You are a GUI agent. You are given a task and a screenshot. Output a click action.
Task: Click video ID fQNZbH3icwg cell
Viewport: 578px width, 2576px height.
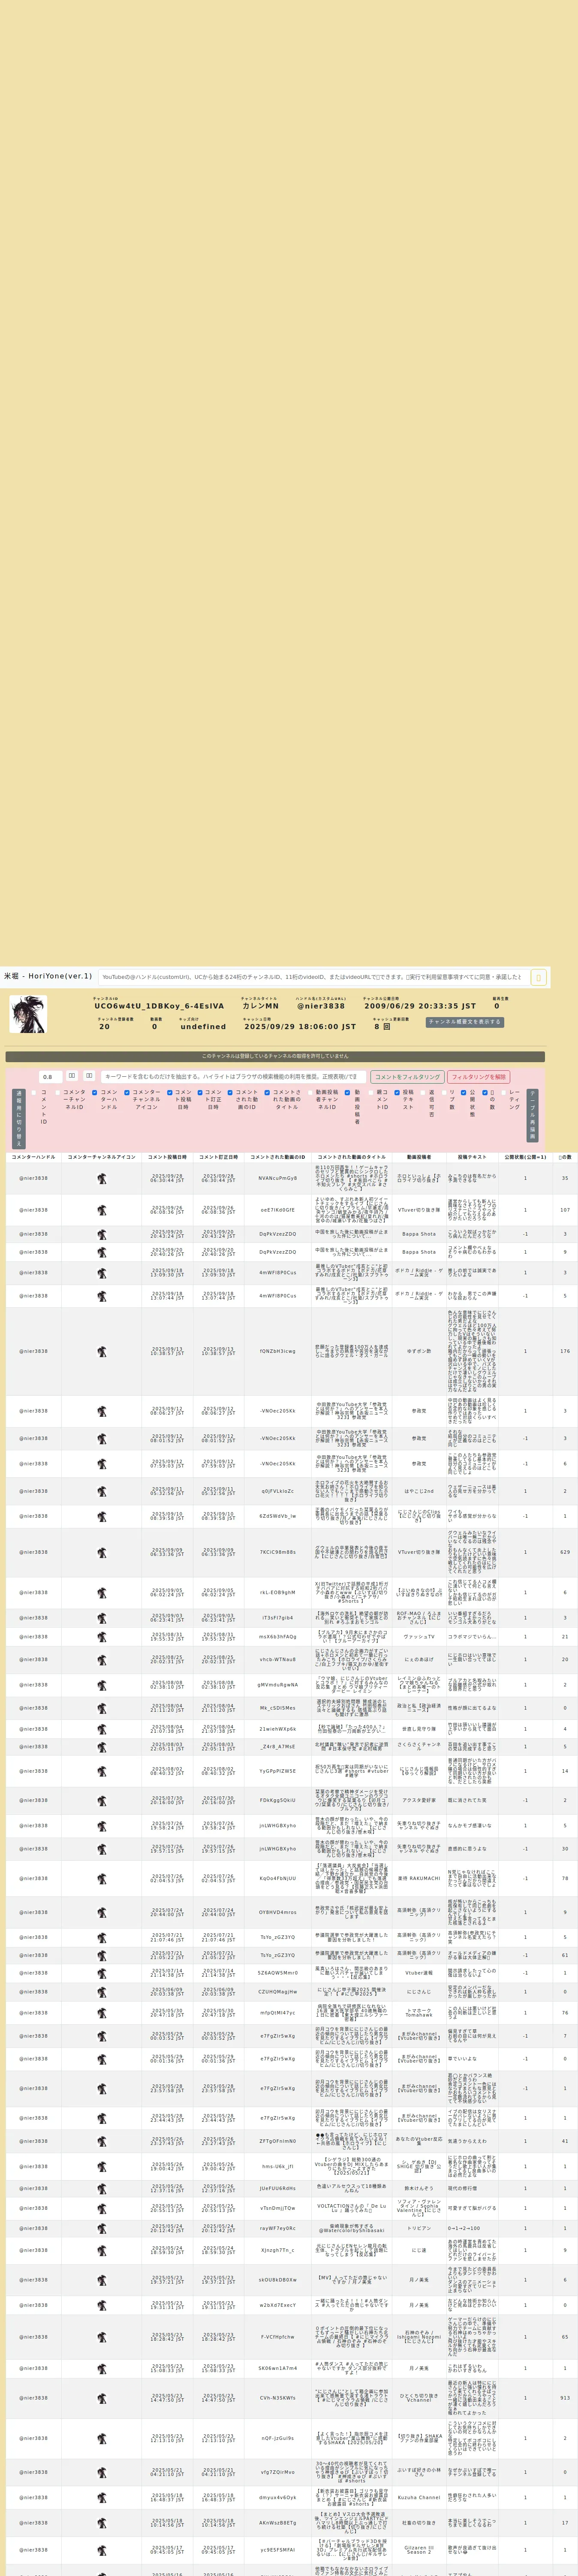[277, 1352]
